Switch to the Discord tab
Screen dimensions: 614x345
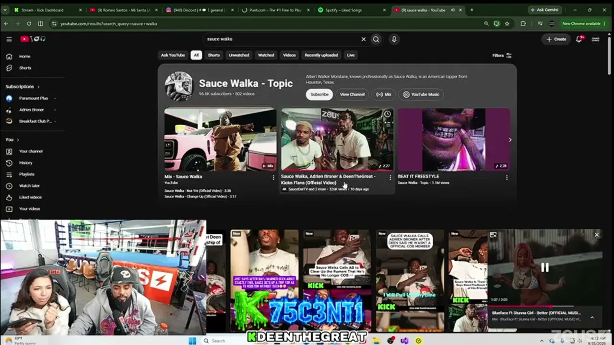point(200,10)
